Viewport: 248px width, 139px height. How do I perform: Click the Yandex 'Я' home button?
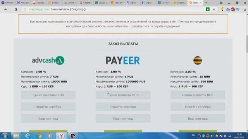point(16,9)
